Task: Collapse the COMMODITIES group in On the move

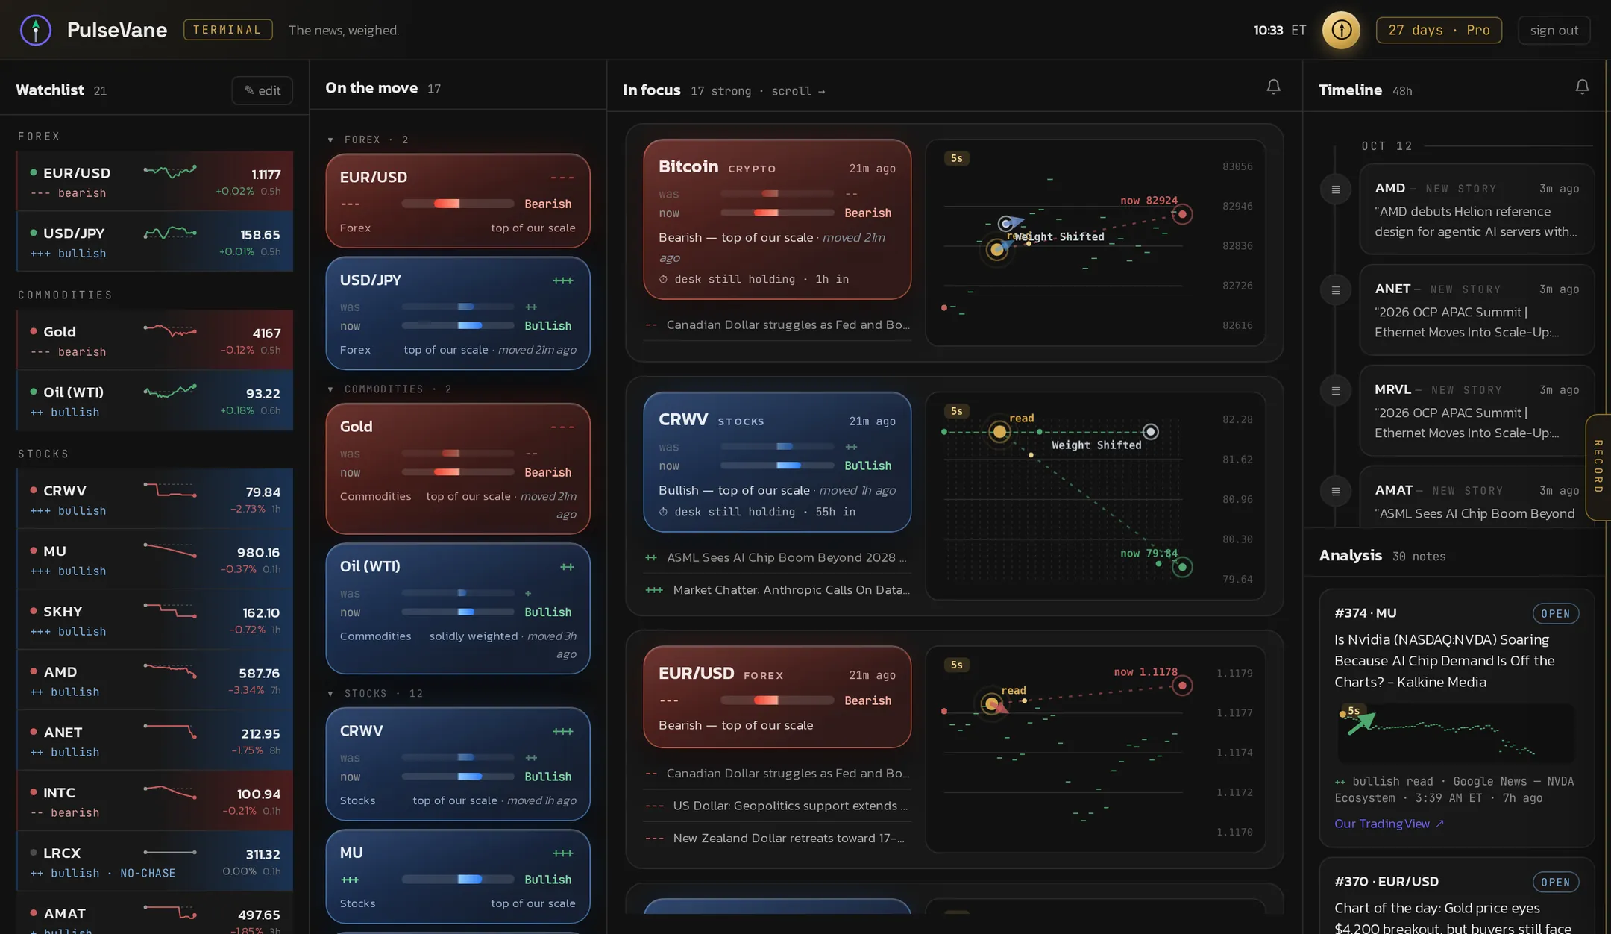Action: click(330, 389)
